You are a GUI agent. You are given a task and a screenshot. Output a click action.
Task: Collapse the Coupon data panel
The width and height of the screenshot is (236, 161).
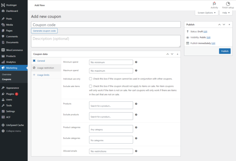[178, 54]
